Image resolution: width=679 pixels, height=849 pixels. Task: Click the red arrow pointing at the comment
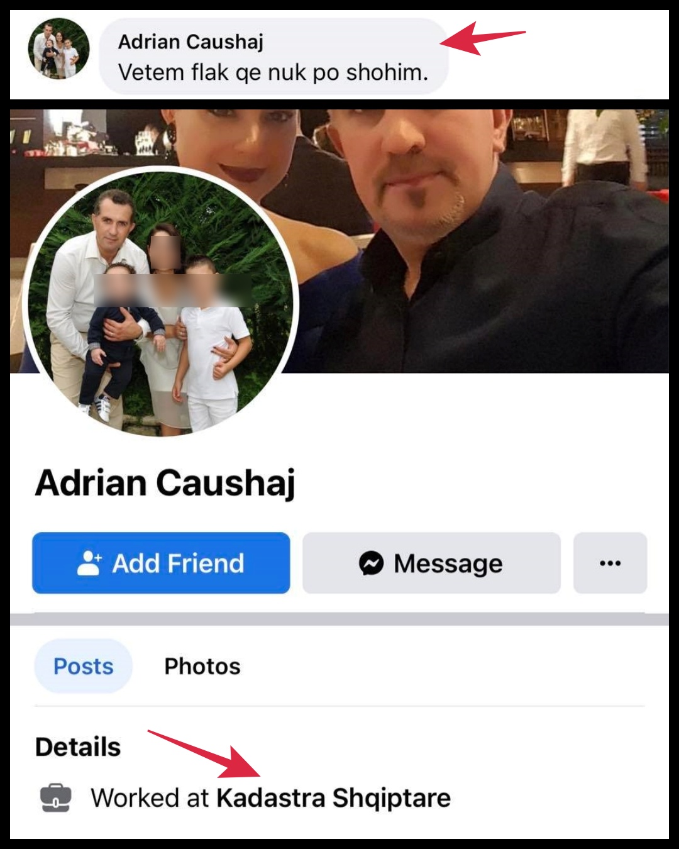click(483, 38)
